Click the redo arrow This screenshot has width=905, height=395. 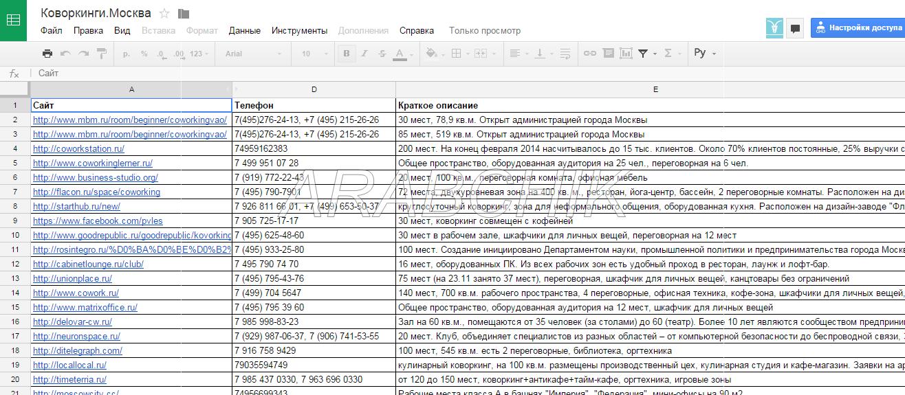[83, 54]
